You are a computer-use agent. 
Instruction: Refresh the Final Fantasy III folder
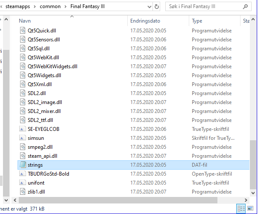(x=157, y=6)
